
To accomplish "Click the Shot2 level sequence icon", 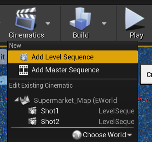I will click(33, 121).
